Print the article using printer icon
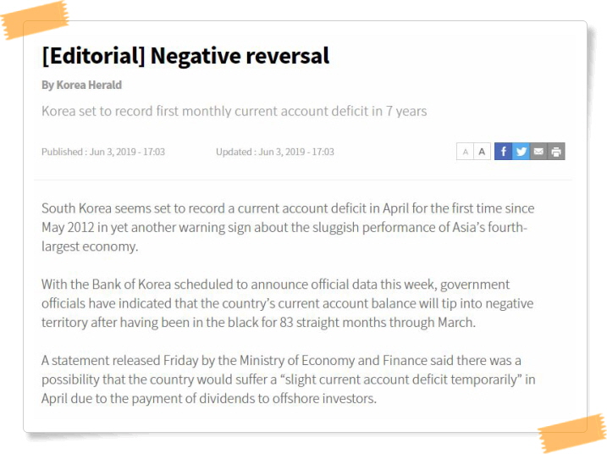607x454 pixels. (x=556, y=152)
